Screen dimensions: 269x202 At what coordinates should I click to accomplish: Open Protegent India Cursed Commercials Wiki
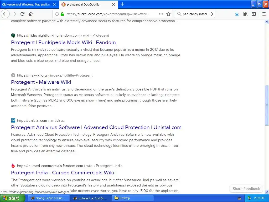(x=63, y=173)
